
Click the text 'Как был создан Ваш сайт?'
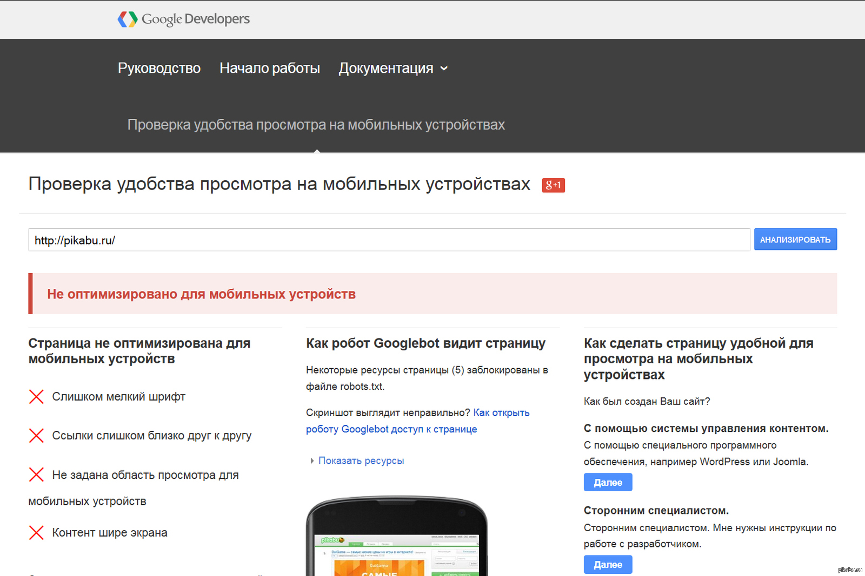click(x=647, y=401)
